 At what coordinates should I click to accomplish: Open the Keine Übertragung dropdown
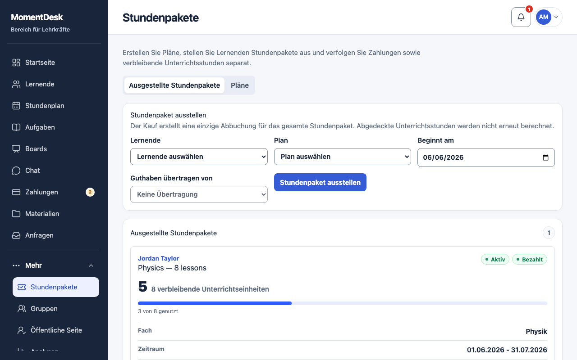pos(199,194)
